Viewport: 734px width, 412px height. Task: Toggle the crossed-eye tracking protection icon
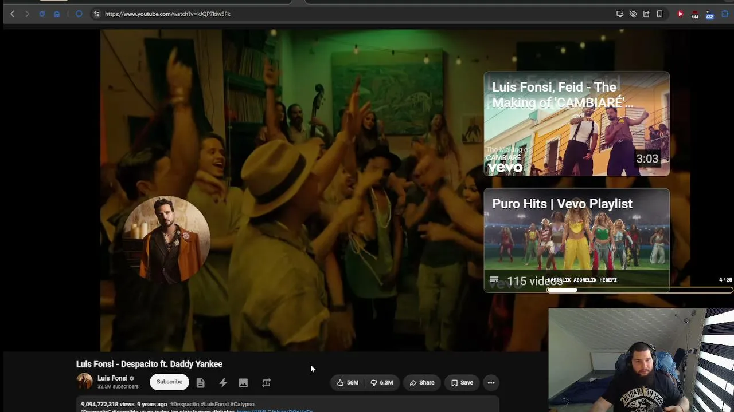[x=633, y=14]
